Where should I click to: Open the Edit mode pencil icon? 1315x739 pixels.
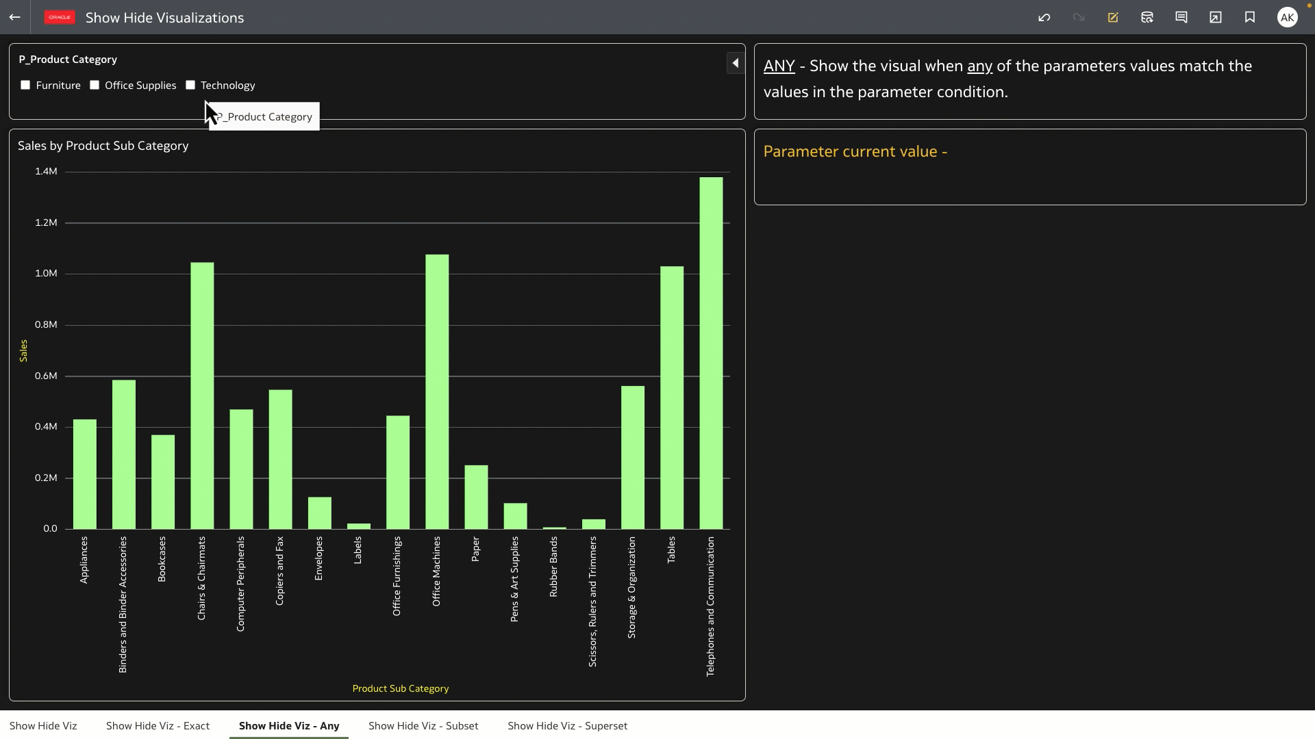click(x=1112, y=17)
